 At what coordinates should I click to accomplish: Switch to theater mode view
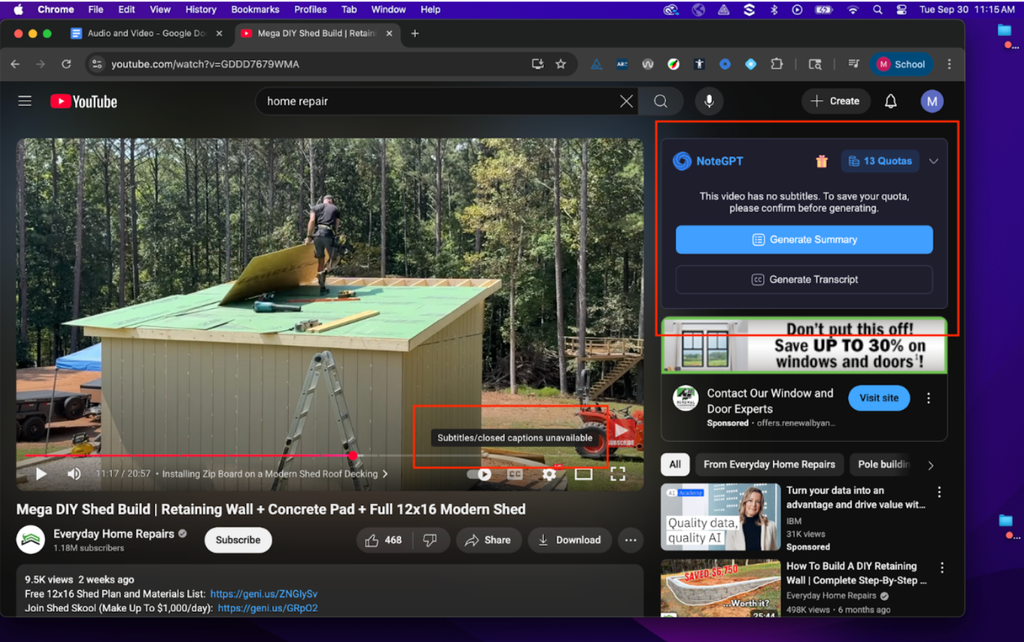click(583, 474)
